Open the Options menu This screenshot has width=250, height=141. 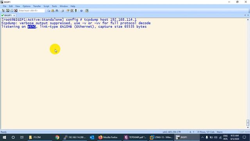(x=27, y=6)
